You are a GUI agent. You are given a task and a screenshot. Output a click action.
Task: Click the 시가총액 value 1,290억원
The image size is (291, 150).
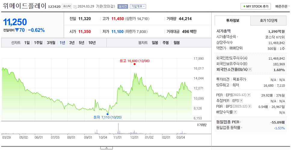click(276, 31)
